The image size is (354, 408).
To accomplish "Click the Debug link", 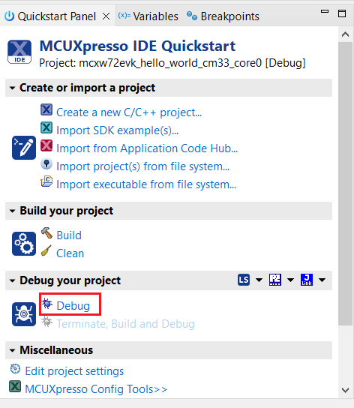I will 73,306.
